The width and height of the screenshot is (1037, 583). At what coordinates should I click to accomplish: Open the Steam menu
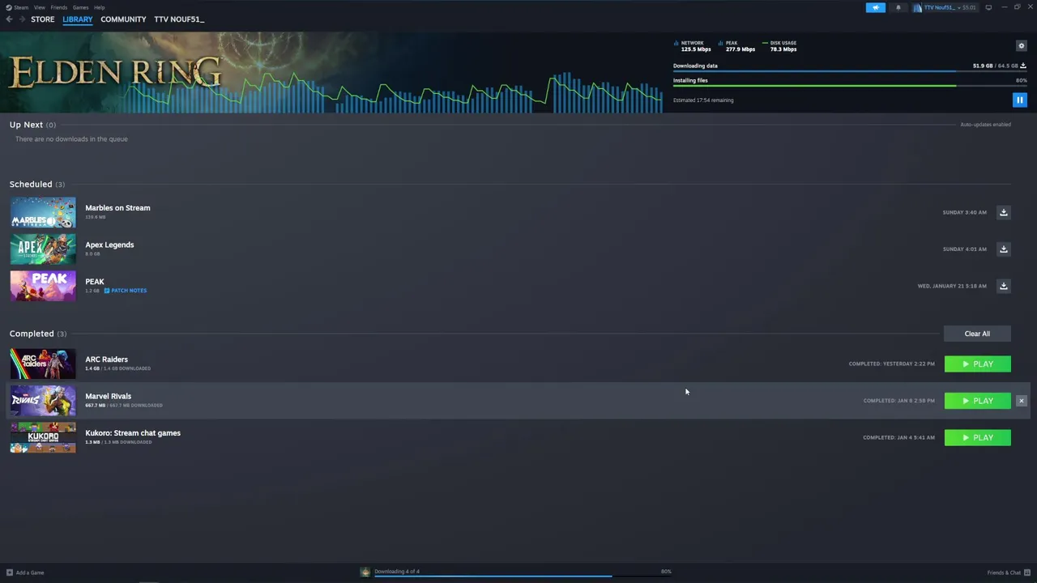pos(21,7)
